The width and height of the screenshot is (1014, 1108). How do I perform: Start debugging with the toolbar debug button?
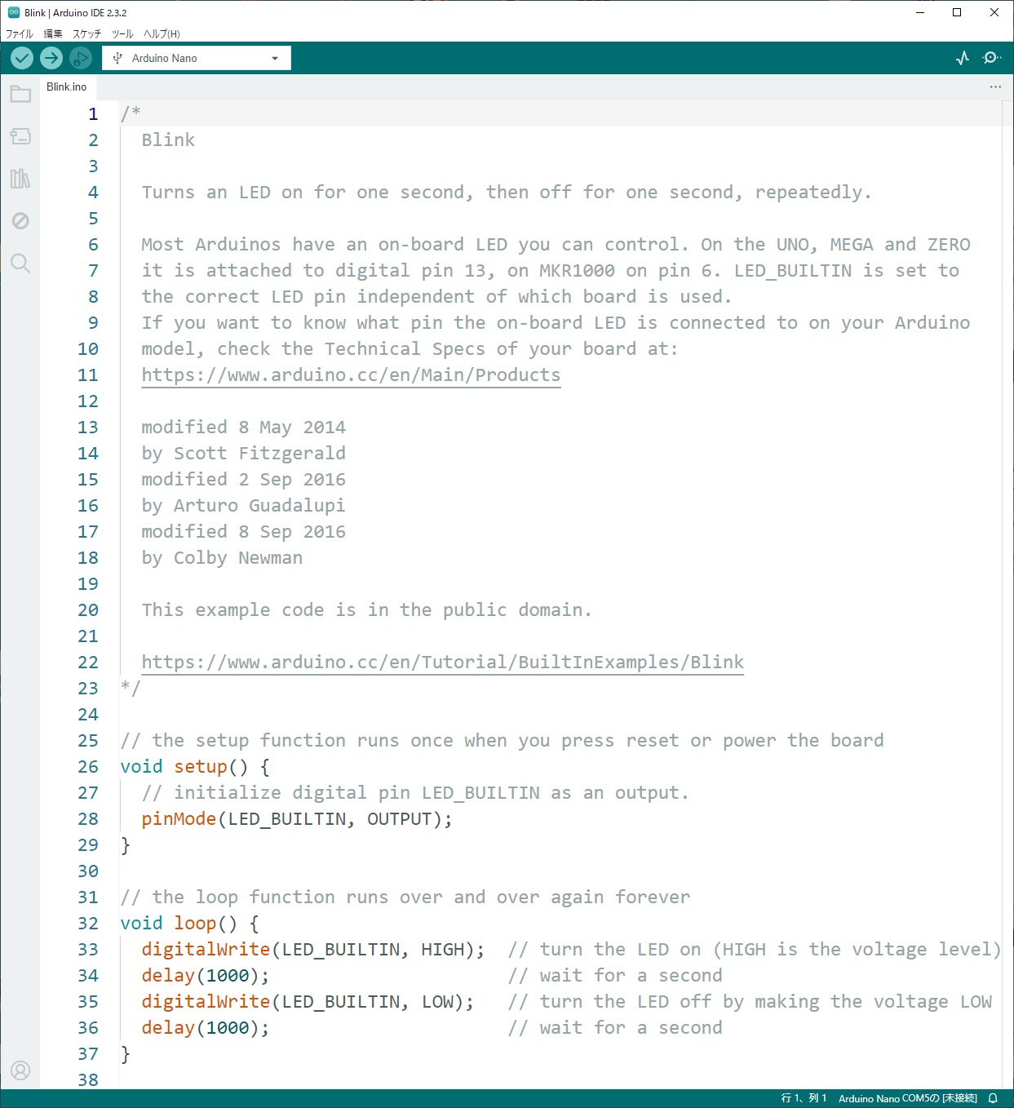tap(80, 58)
